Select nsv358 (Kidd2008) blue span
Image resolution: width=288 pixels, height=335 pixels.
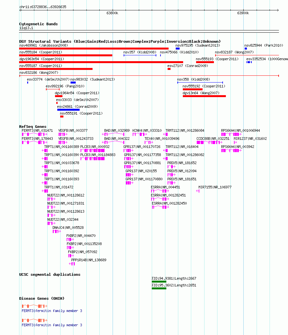[x=200, y=83]
